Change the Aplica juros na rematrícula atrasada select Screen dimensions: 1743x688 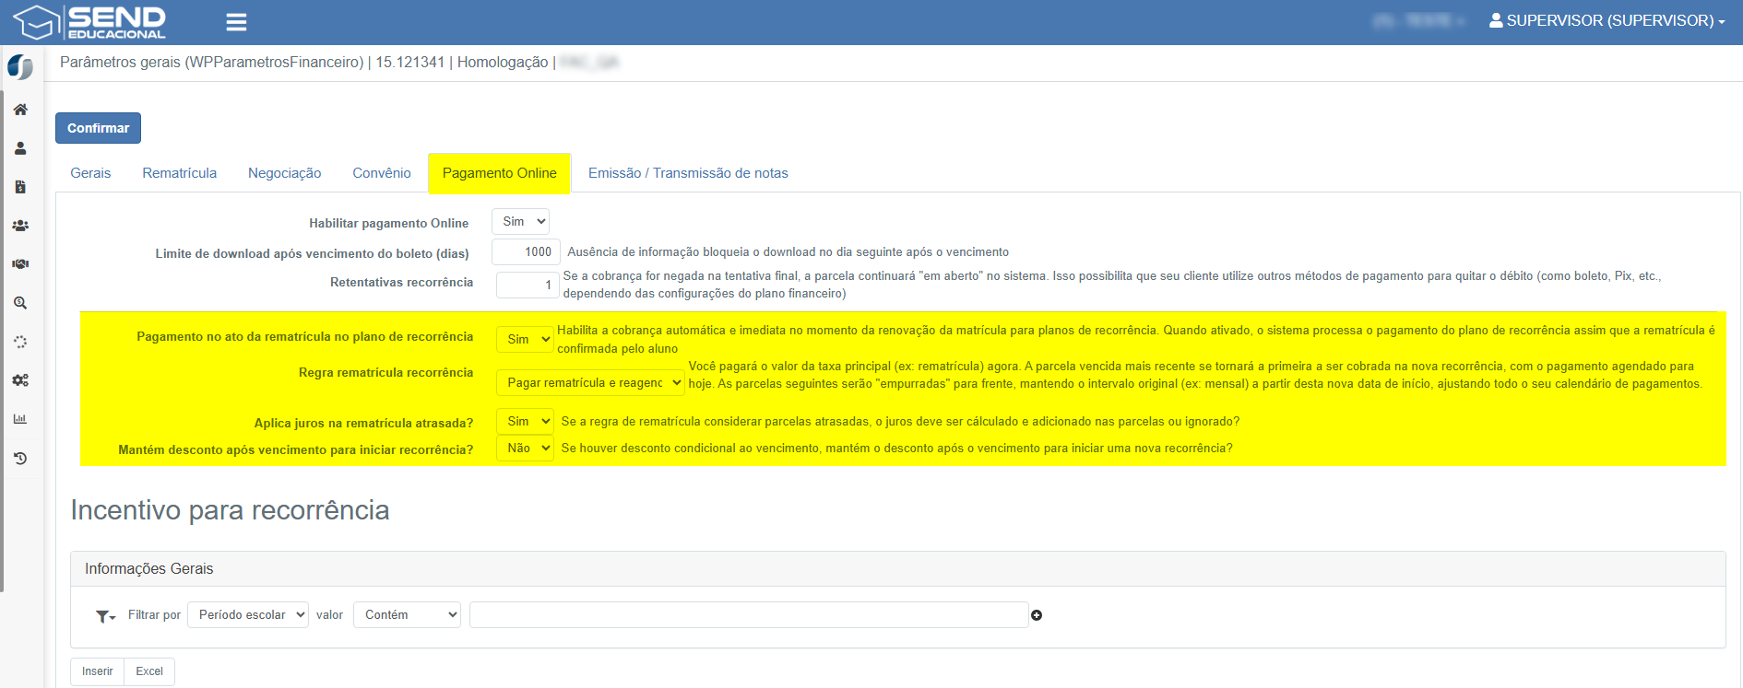click(x=525, y=422)
